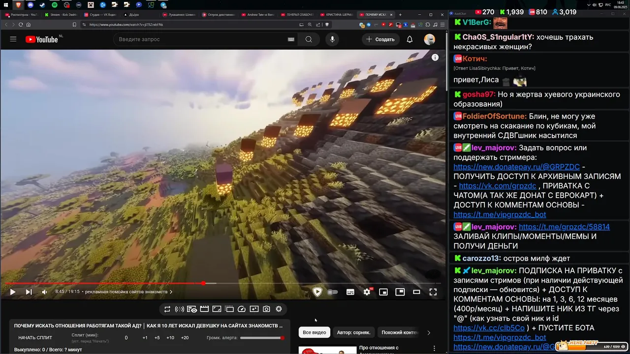Toggle subtitles on the video
The image size is (630, 354).
coord(350,292)
